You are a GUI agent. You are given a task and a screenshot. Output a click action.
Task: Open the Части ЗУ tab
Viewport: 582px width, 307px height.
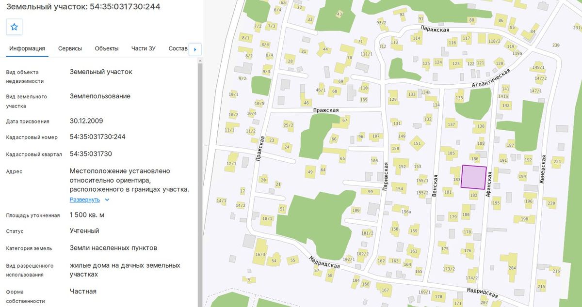pos(144,48)
